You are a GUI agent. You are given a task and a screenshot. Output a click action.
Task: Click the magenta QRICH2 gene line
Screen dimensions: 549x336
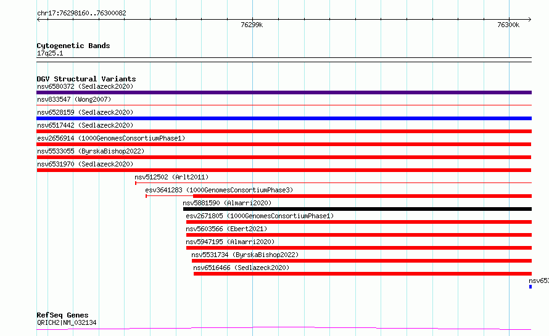(x=284, y=329)
